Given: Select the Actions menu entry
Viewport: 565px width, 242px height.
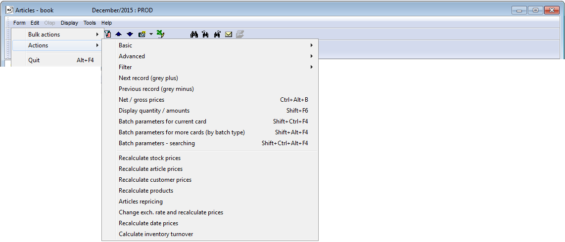Looking at the screenshot, I should click(x=57, y=45).
